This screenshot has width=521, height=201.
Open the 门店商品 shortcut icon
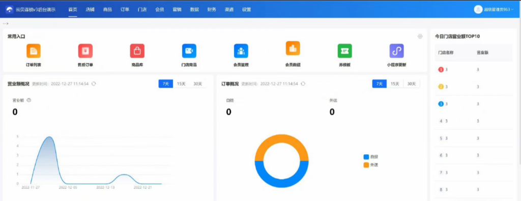(x=189, y=51)
